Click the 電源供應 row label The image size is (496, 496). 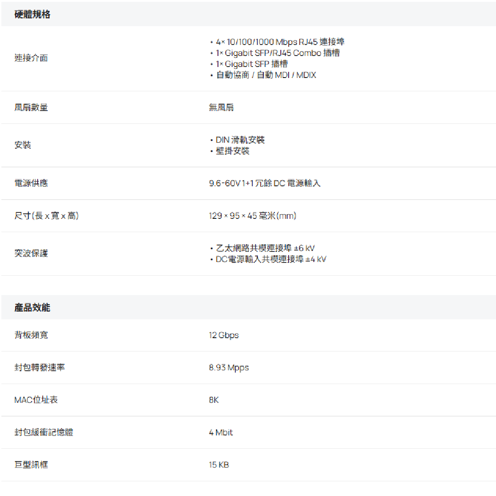(31, 184)
